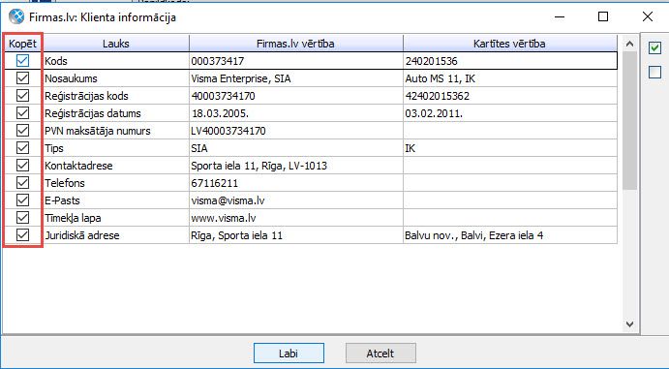
Task: Click the Telefons field label
Action: (x=65, y=183)
